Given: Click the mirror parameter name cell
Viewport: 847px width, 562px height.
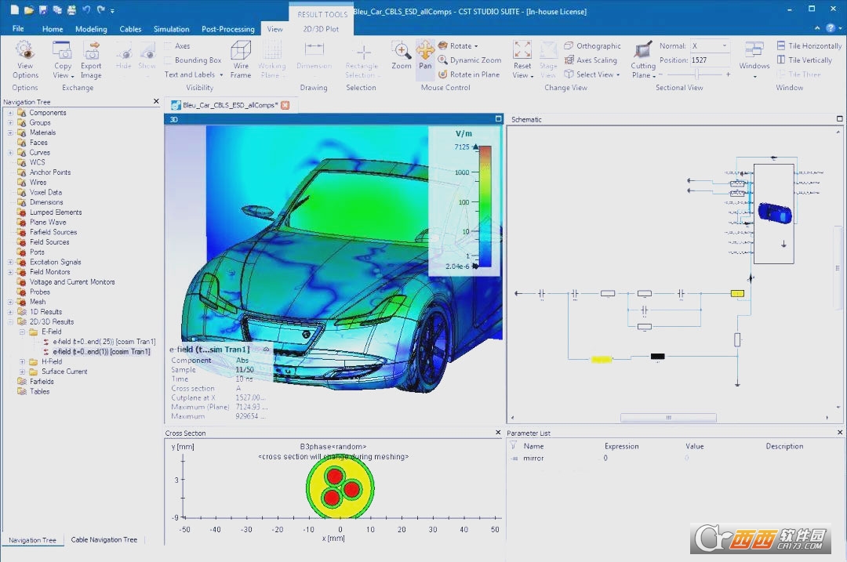Looking at the screenshot, I should (533, 458).
